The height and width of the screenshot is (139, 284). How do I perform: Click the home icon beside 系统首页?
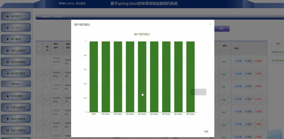8,16
